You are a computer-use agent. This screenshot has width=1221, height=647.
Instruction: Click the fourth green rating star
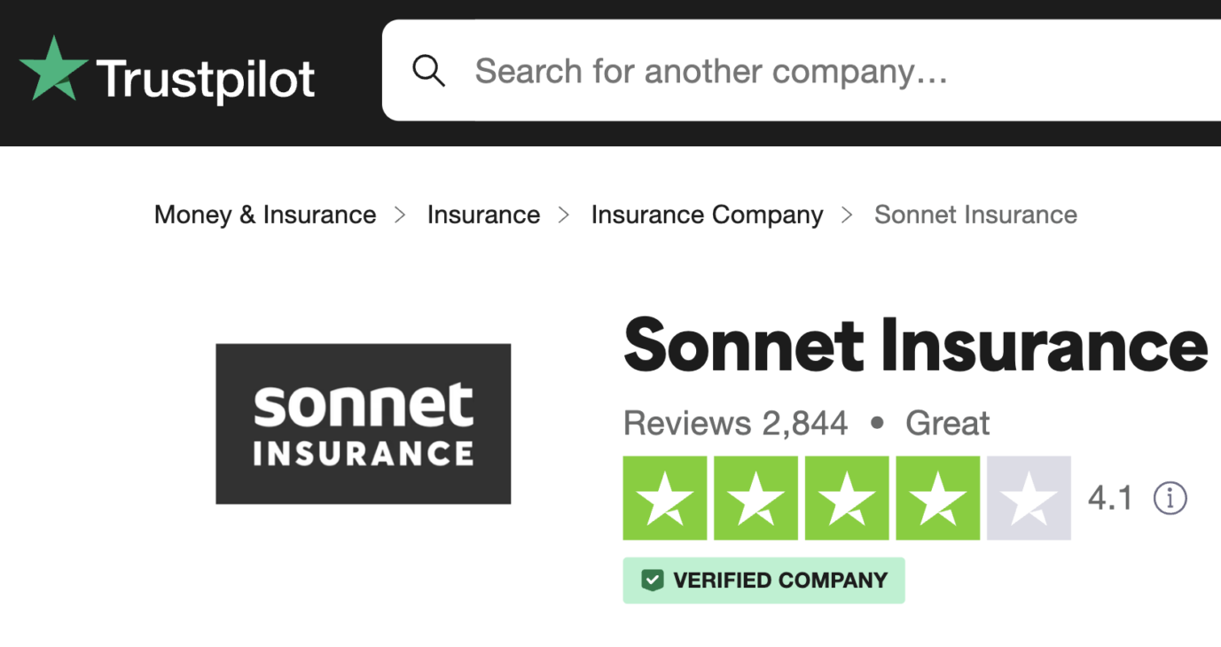[937, 497]
